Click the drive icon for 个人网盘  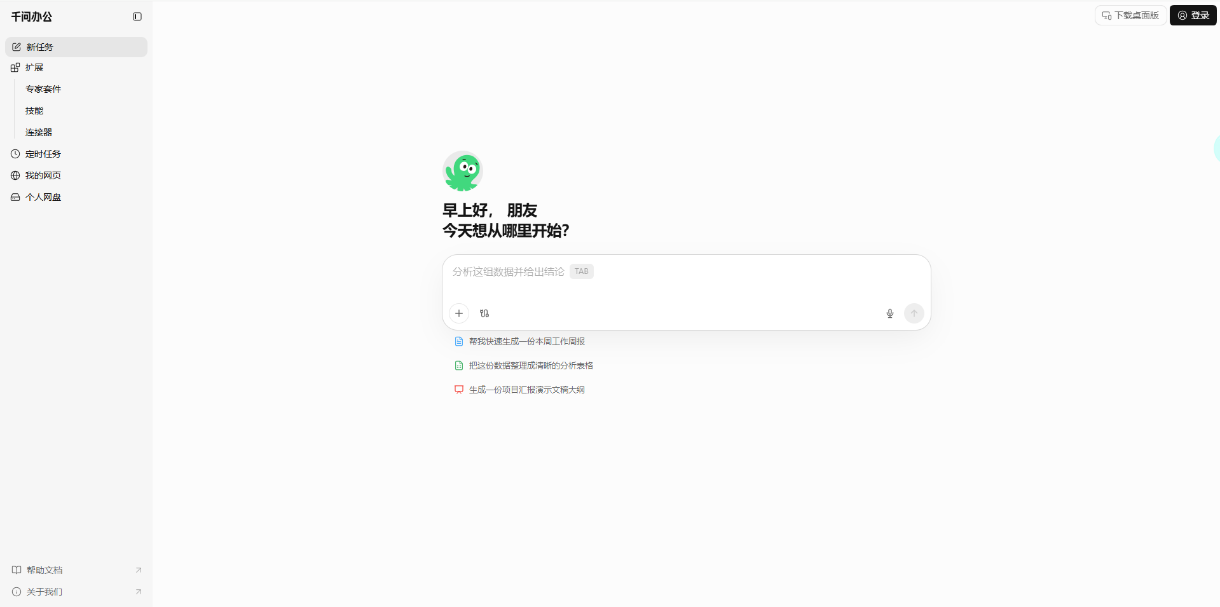click(15, 197)
